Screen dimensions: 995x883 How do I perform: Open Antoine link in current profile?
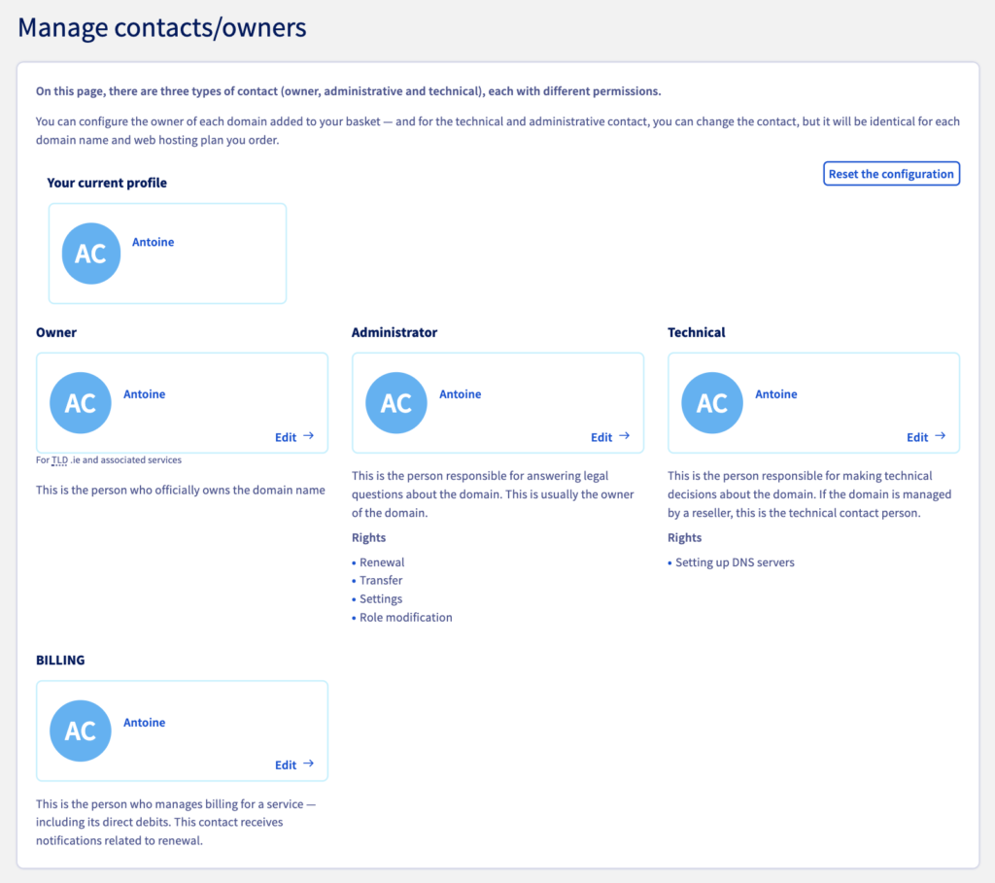click(x=153, y=242)
